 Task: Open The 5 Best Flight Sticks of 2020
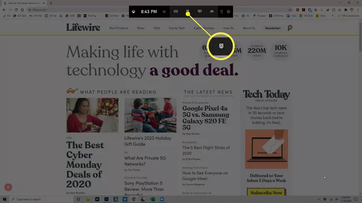(x=206, y=150)
